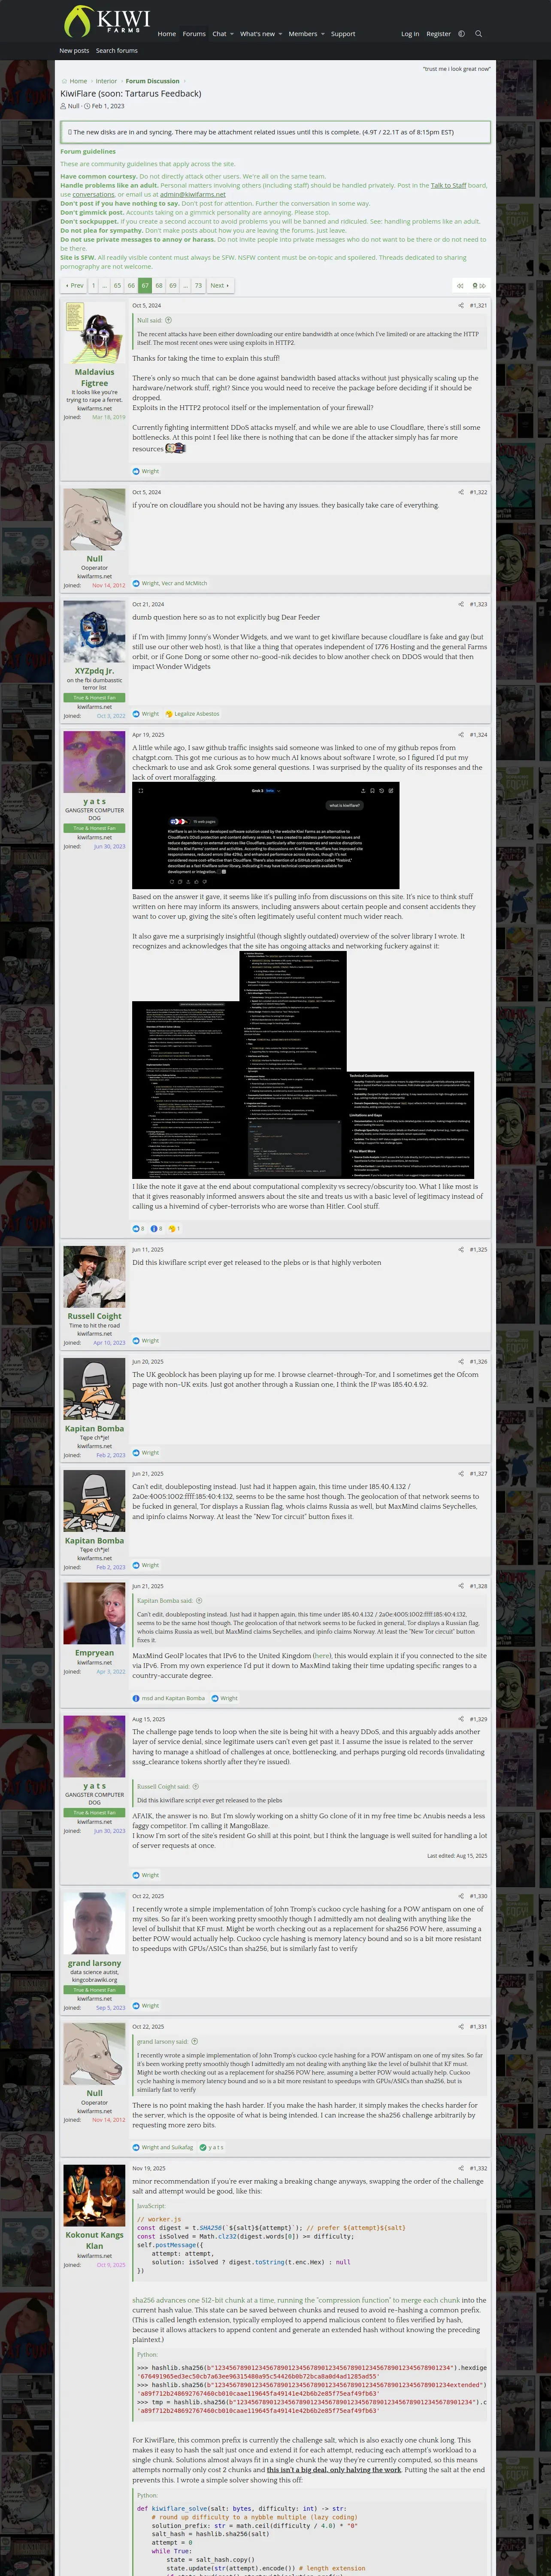Open Kokonut Kangs Klan username link

94,2240
